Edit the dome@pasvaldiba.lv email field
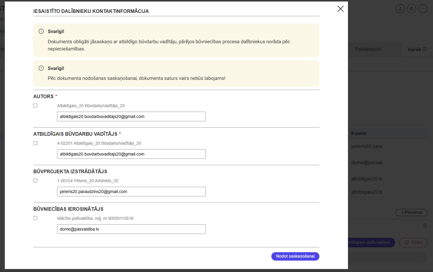Viewport: 433px width, 272px height. click(131, 229)
